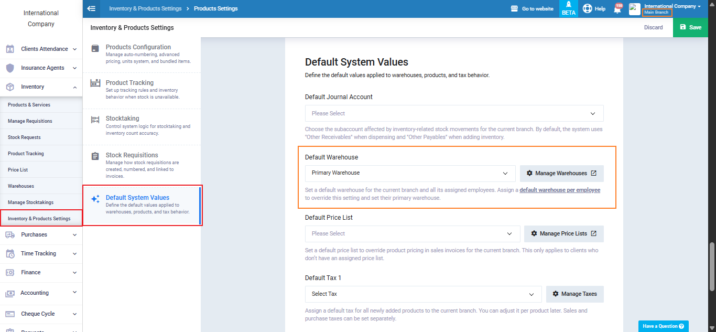Open the Default Warehouse dropdown
This screenshot has height=332, width=716.
click(410, 173)
